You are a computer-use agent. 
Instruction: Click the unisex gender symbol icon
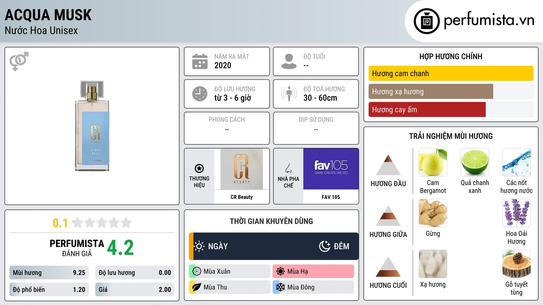(x=19, y=61)
